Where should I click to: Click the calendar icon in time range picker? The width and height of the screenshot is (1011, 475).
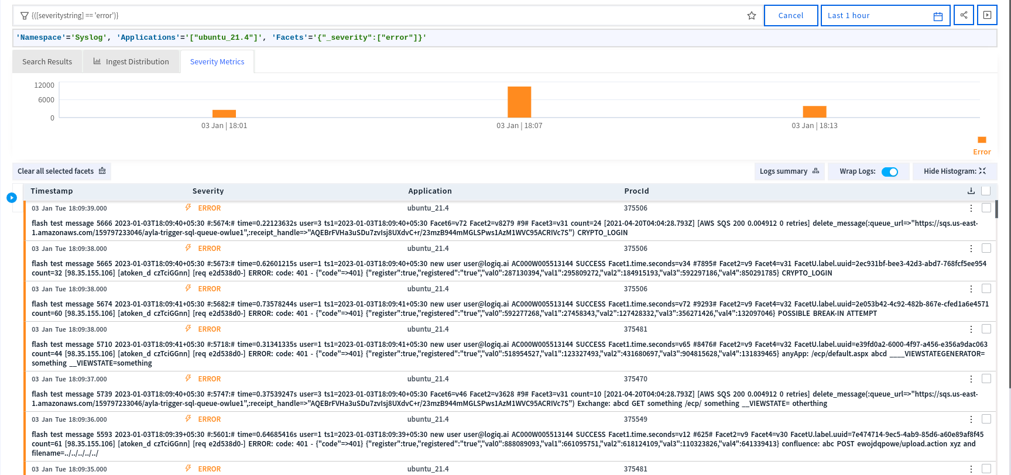click(938, 16)
